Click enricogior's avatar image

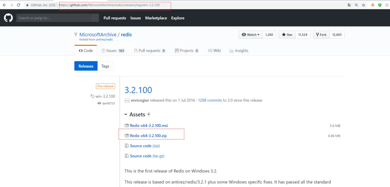(127, 100)
